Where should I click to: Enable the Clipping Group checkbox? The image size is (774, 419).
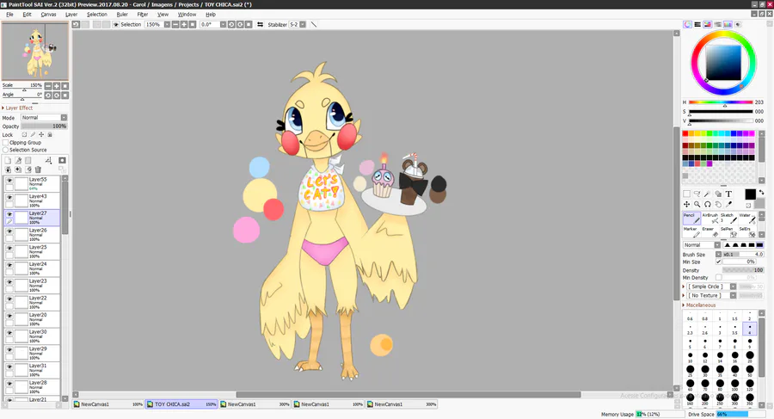[x=5, y=142]
